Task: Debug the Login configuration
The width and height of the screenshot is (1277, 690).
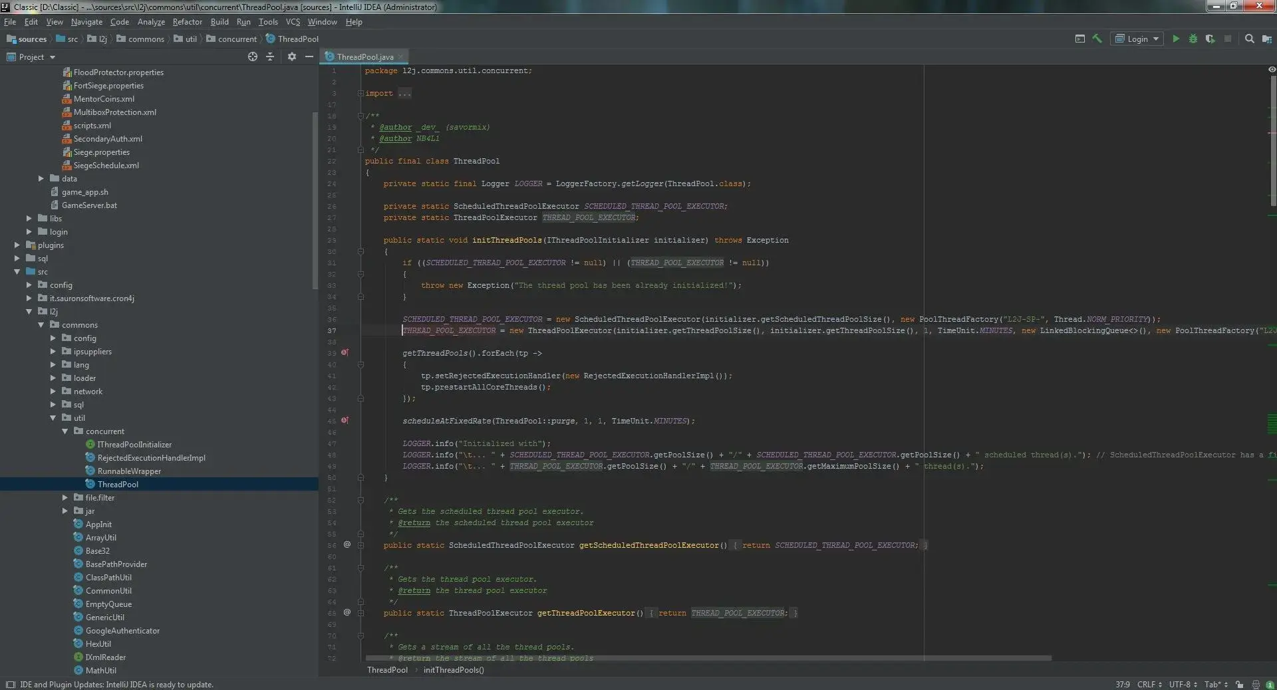Action: pos(1193,39)
